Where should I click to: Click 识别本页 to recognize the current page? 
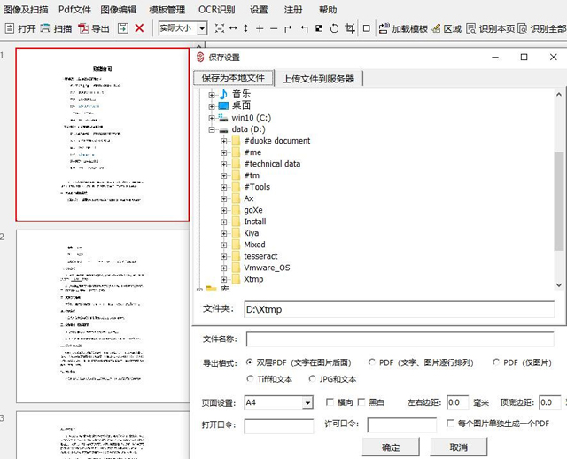[x=490, y=28]
